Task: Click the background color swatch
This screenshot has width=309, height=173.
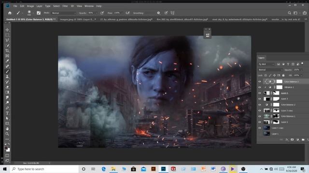Action: [8, 150]
